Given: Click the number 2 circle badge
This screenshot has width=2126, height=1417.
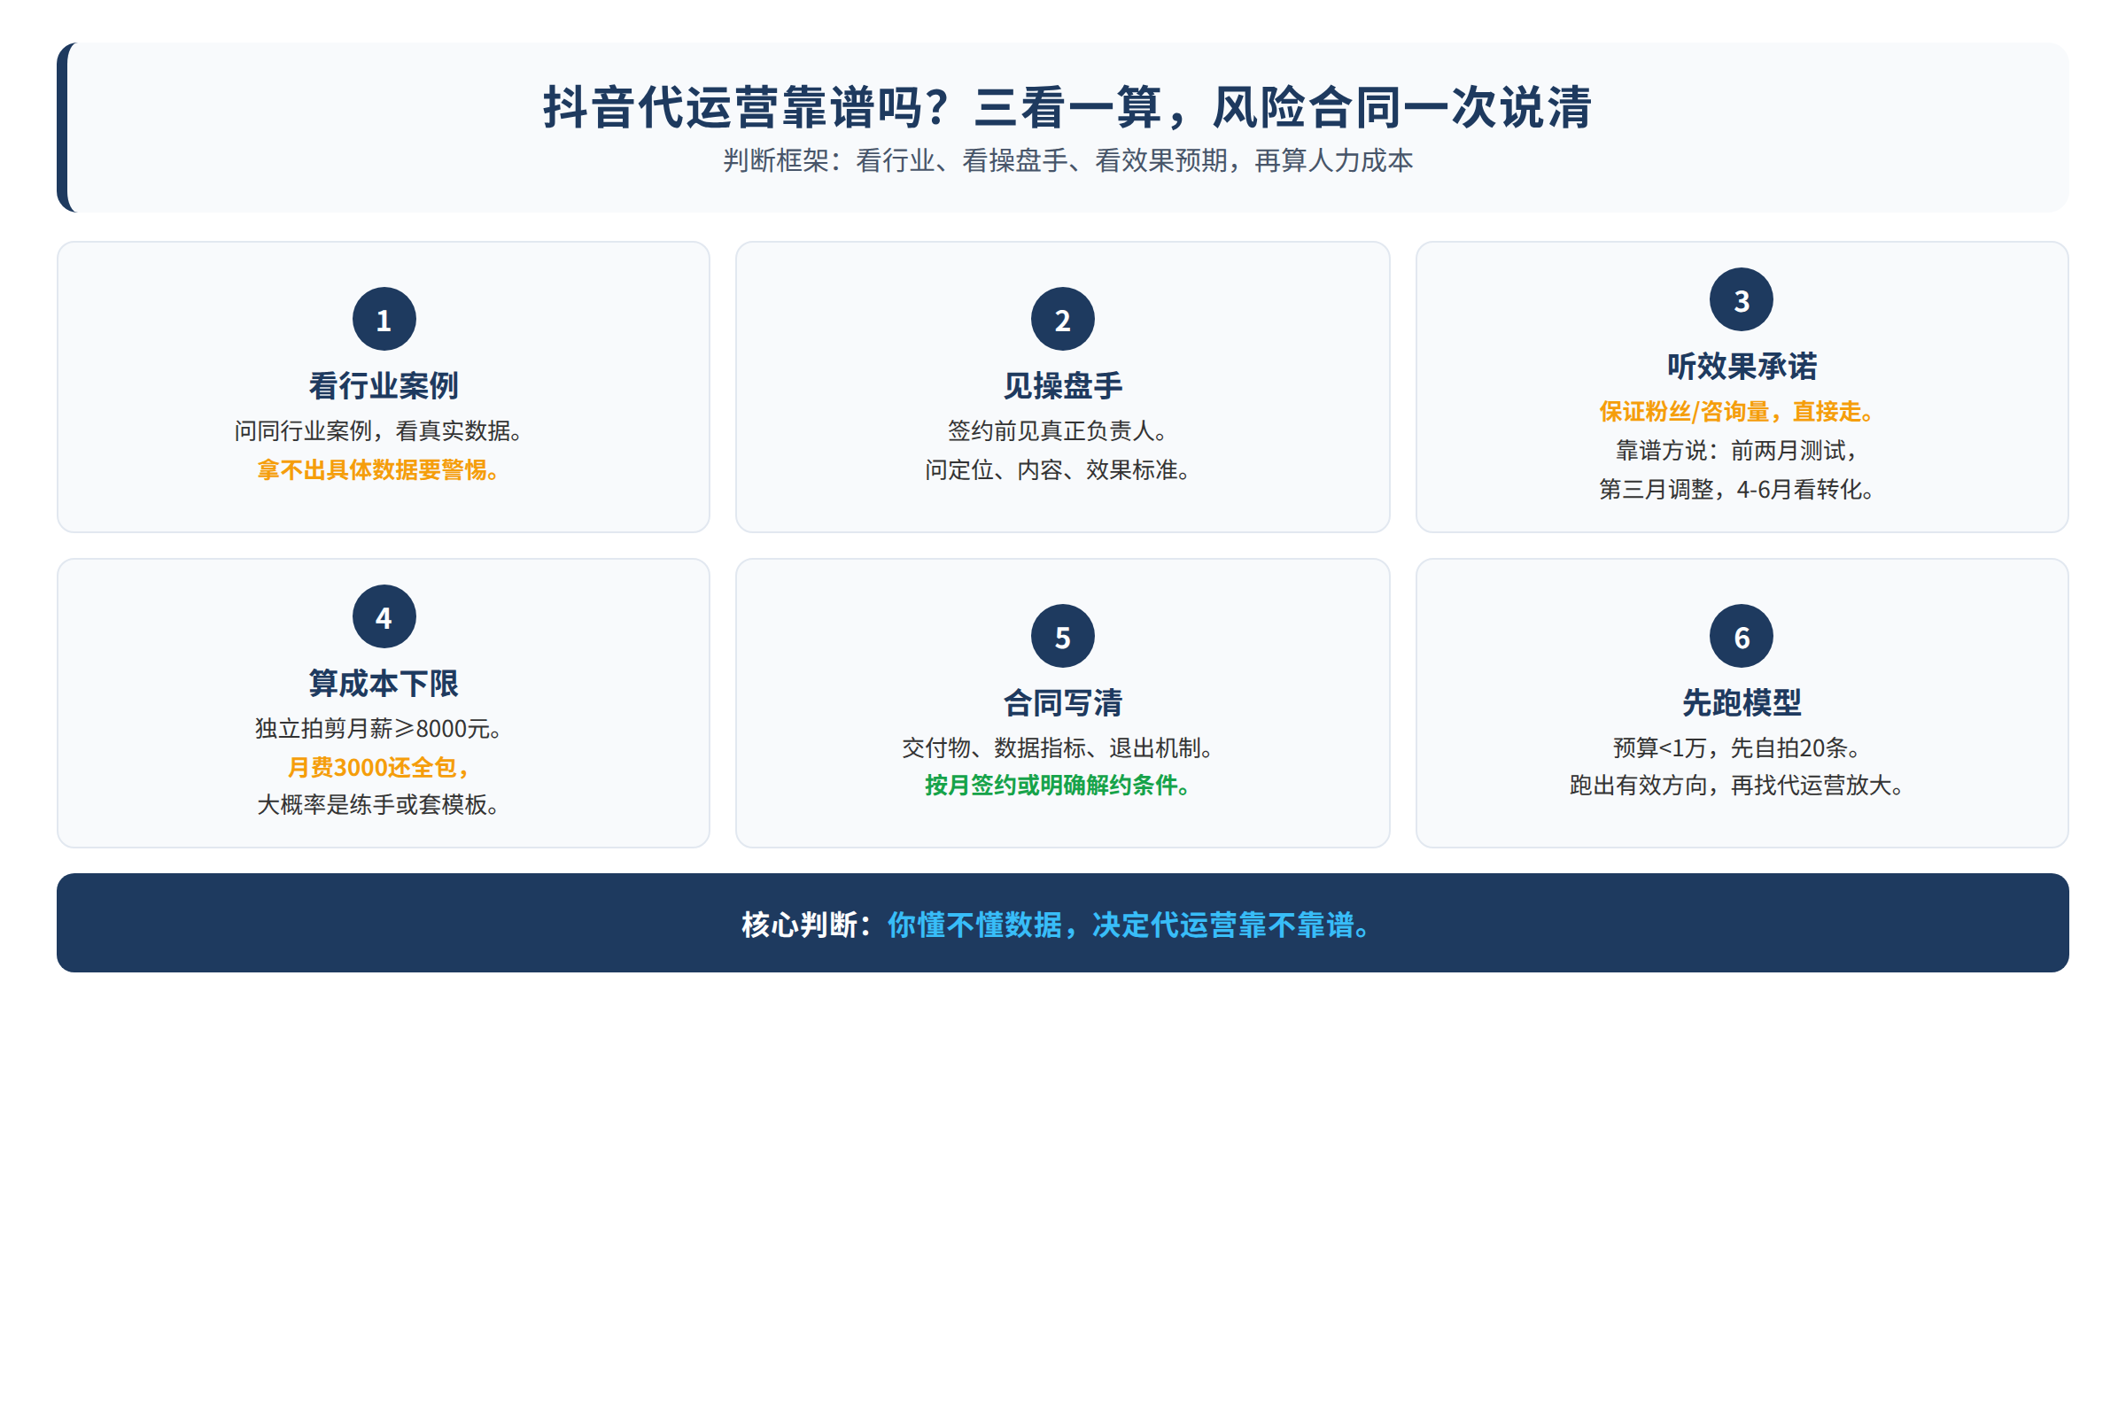Looking at the screenshot, I should (x=1063, y=319).
